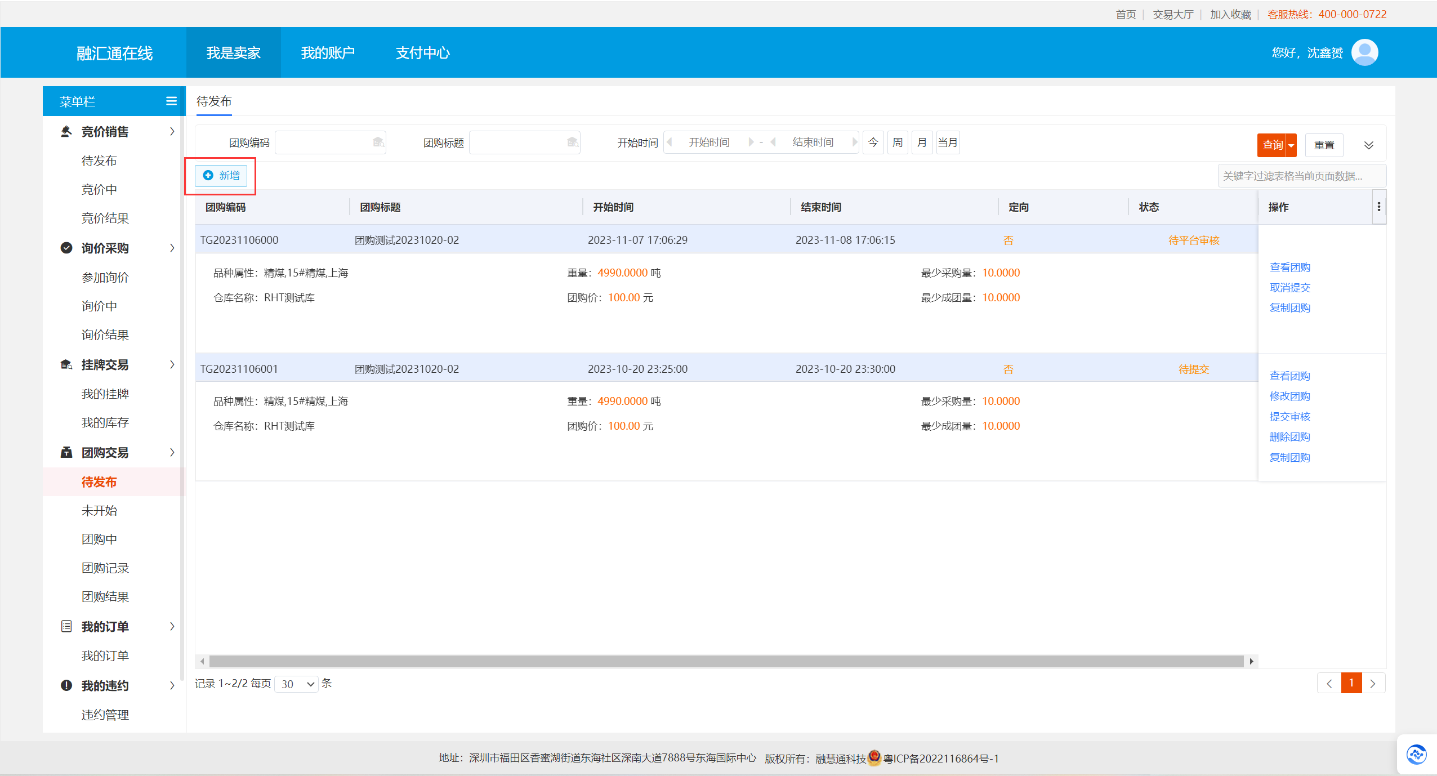1437x776 pixels.
Task: Open the per-page 30 dropdown
Action: 296,684
